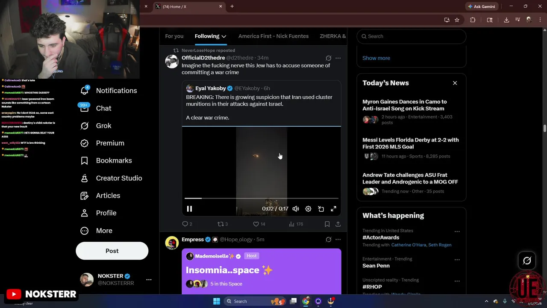Image resolution: width=547 pixels, height=308 pixels.
Task: Bookmark this page with the star icon
Action: [457, 20]
